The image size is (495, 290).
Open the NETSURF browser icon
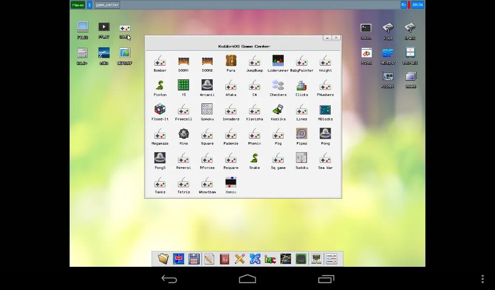[x=124, y=51]
